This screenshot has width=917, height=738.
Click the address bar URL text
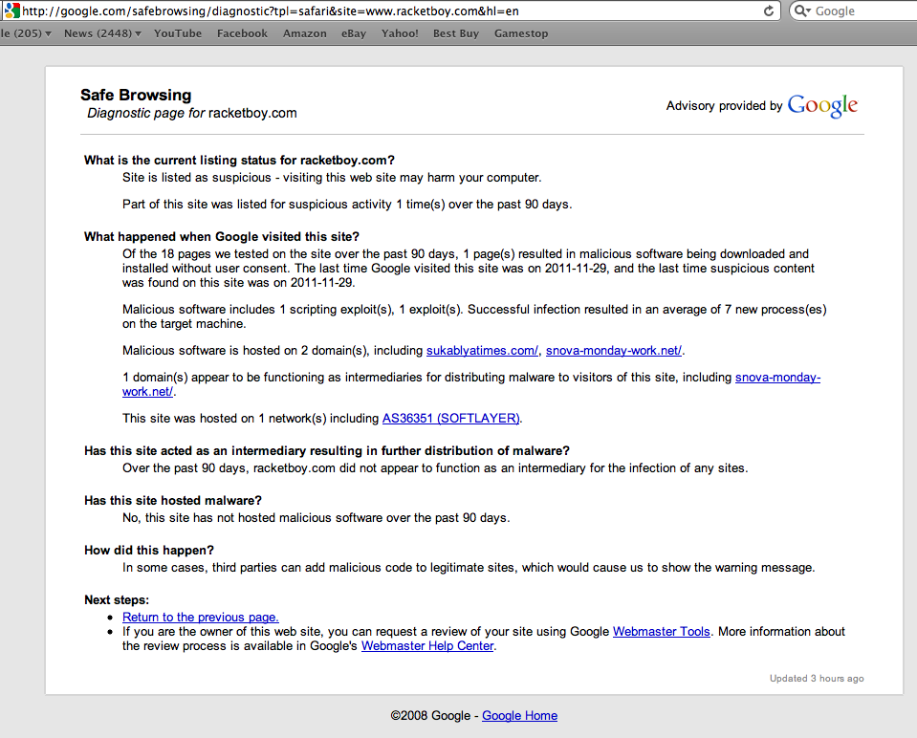click(271, 11)
